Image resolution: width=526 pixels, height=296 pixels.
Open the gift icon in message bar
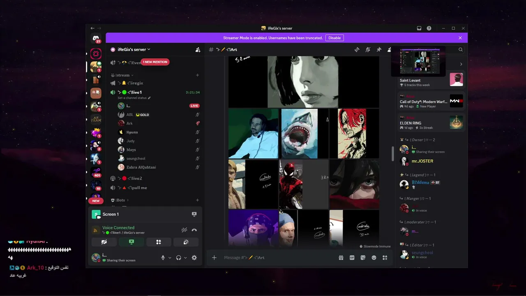pos(341,258)
